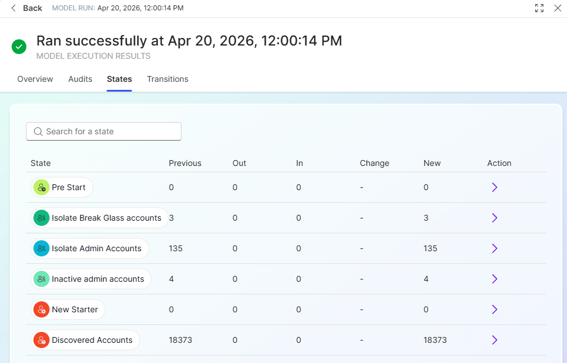The height and width of the screenshot is (363, 567).
Task: Click the Inactive admin accounts state icon
Action: pos(41,279)
